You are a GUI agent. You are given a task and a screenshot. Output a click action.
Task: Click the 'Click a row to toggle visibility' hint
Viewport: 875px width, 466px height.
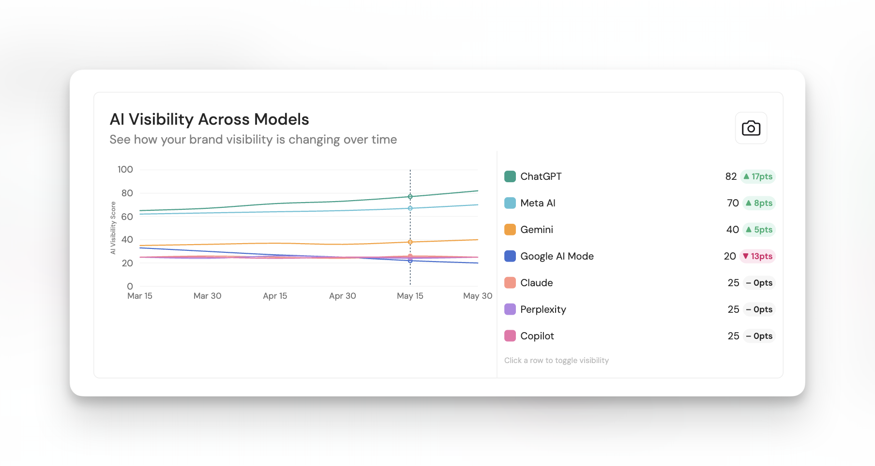pos(557,361)
